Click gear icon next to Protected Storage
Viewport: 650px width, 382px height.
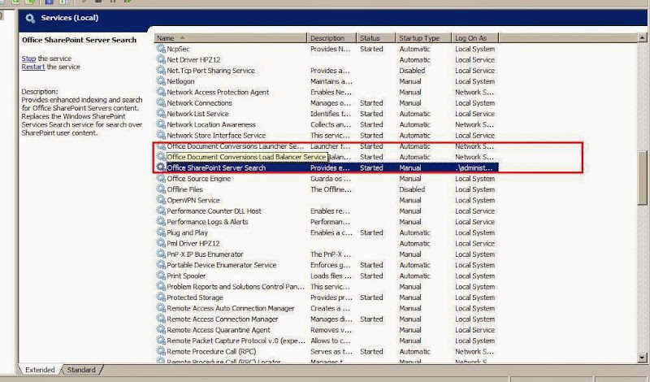pos(160,297)
